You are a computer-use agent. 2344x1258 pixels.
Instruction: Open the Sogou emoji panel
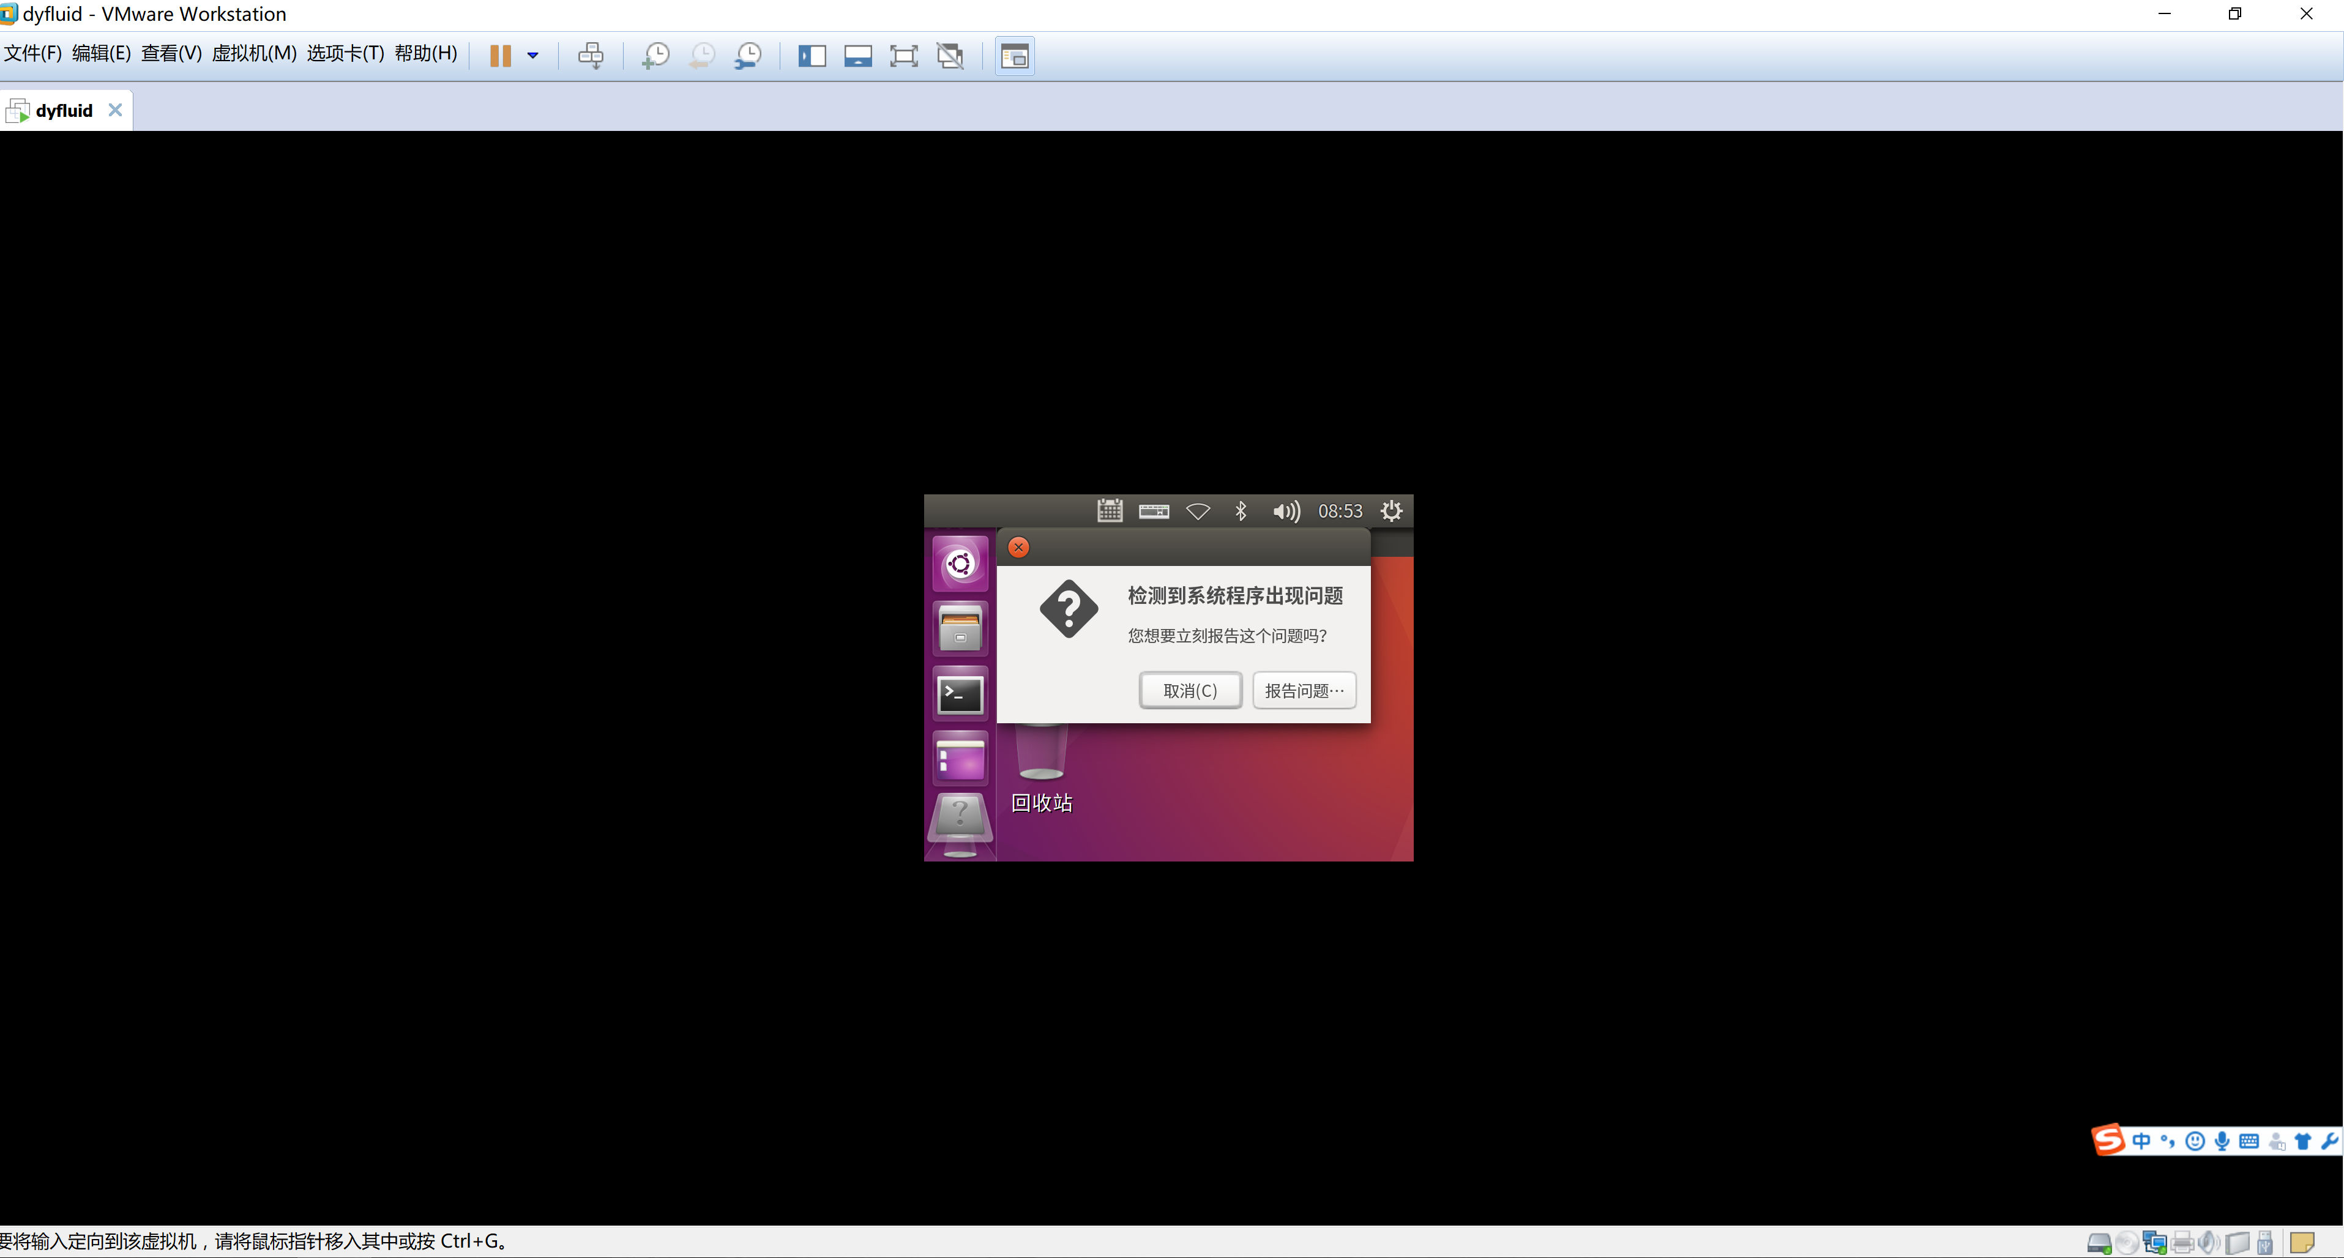pos(2195,1141)
